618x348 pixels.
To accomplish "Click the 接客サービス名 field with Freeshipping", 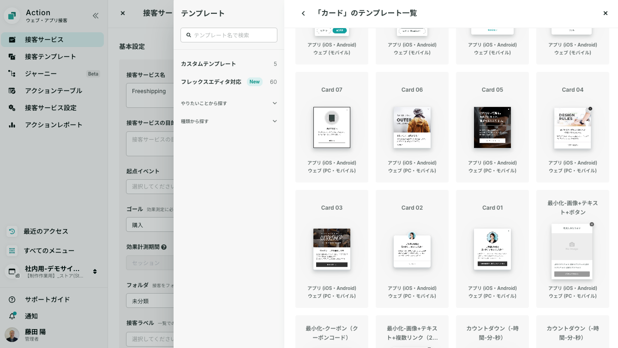I will [x=150, y=95].
